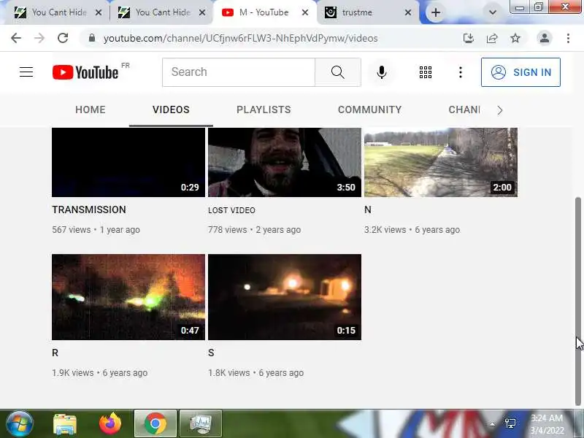Open the partially visible CHANNELS tab
The height and width of the screenshot is (438, 584).
pos(464,109)
